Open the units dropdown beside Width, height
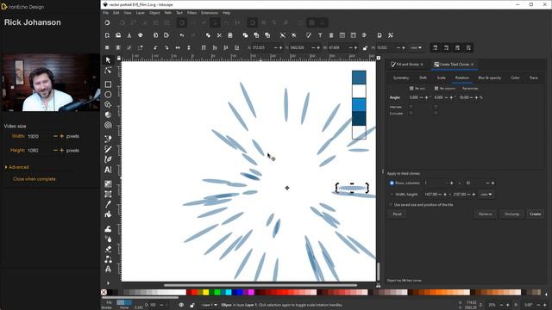The height and width of the screenshot is (310, 552). point(486,194)
